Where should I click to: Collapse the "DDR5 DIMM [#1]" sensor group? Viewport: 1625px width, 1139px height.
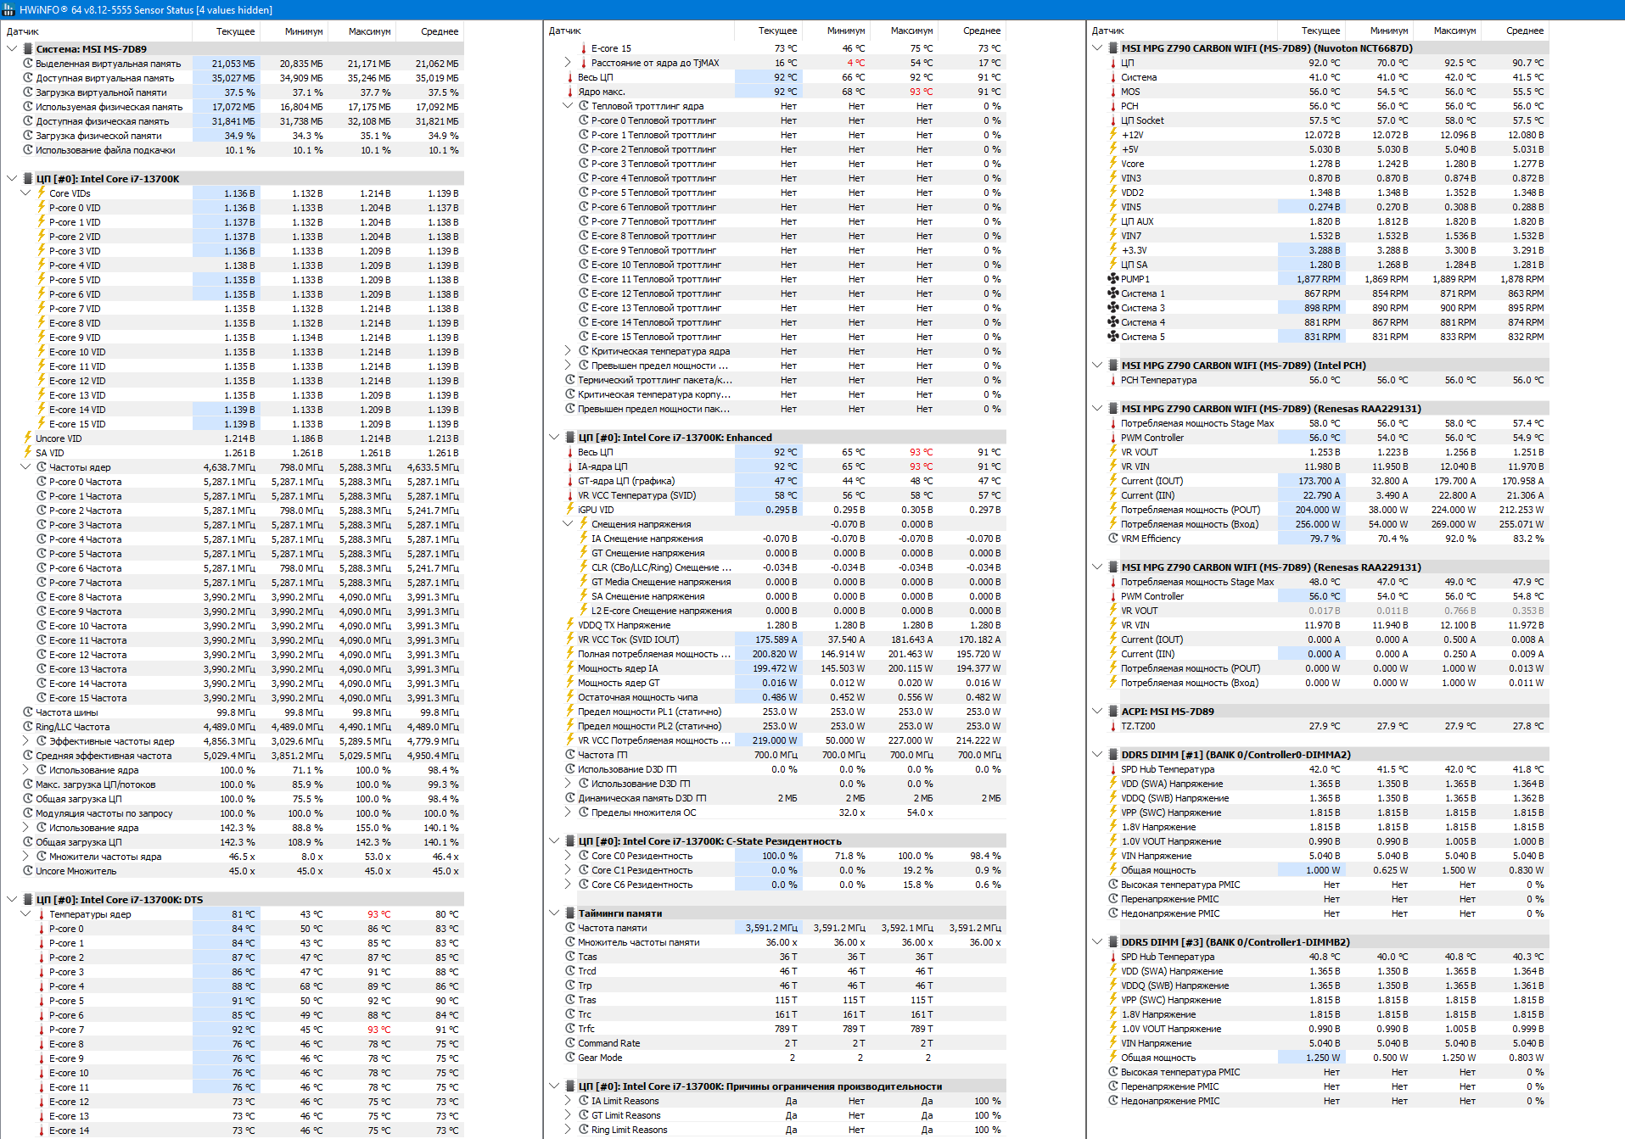pyautogui.click(x=1097, y=755)
